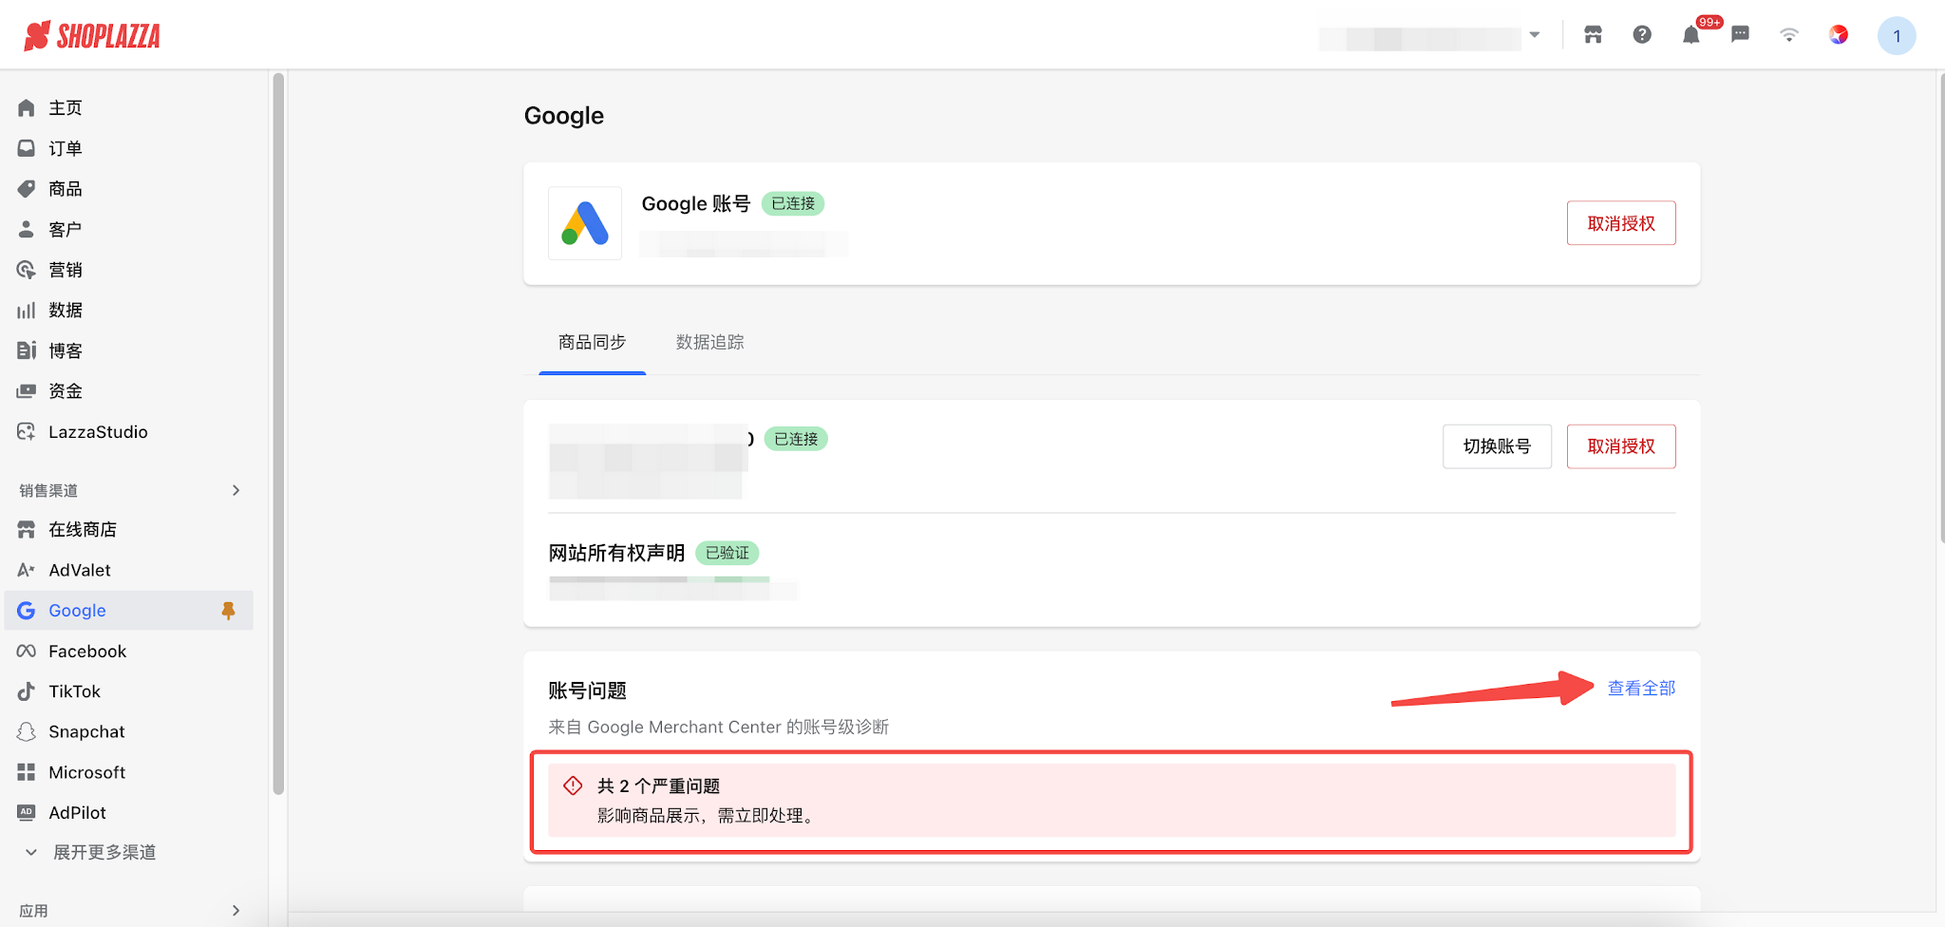Click the Shoplazza logo
1945x927 pixels.
(92, 36)
